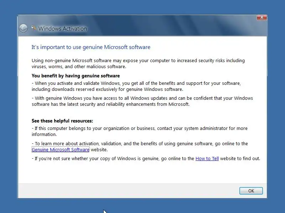The image size is (285, 213).
Task: Click heading "It's important to use genuine Microsoft software"
Action: (91, 47)
